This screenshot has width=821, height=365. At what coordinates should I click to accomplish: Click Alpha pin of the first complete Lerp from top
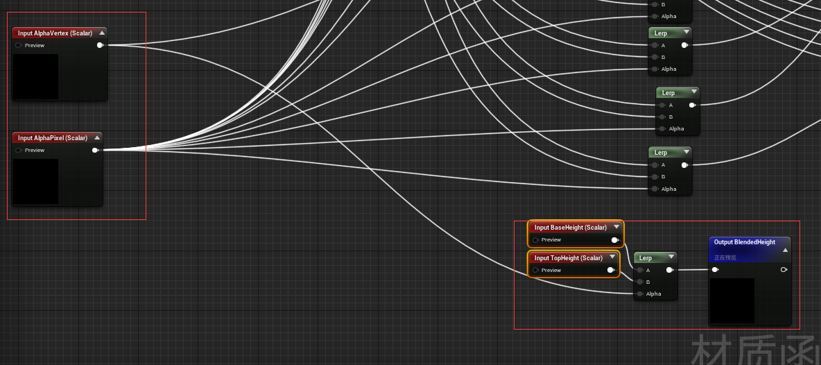pyautogui.click(x=655, y=69)
